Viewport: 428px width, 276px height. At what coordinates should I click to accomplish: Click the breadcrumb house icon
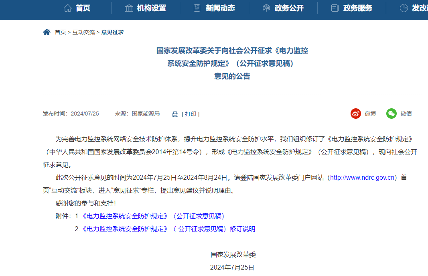pyautogui.click(x=47, y=32)
